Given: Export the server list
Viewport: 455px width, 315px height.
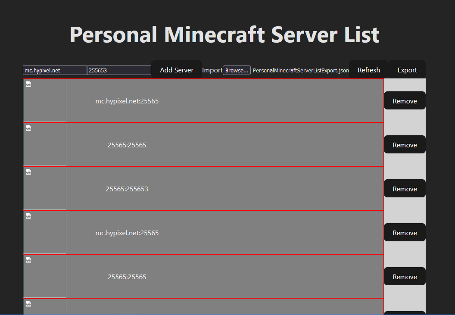Looking at the screenshot, I should pos(407,70).
